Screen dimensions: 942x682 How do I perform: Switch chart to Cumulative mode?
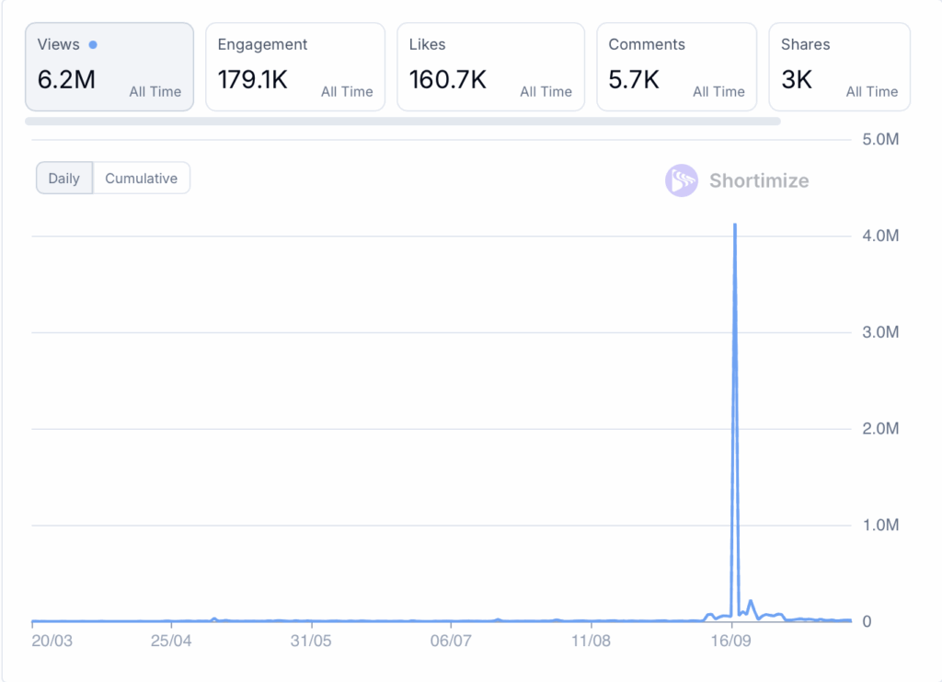(141, 179)
